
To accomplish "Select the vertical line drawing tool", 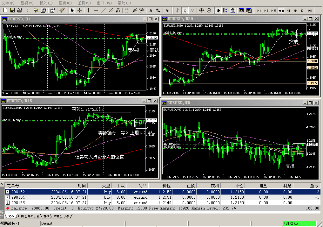I will click(x=89, y=11).
